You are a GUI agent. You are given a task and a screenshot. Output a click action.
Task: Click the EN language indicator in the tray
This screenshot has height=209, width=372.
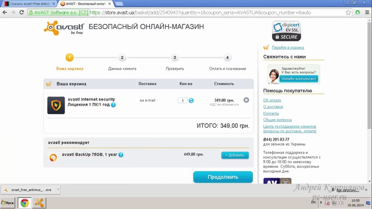point(313,203)
